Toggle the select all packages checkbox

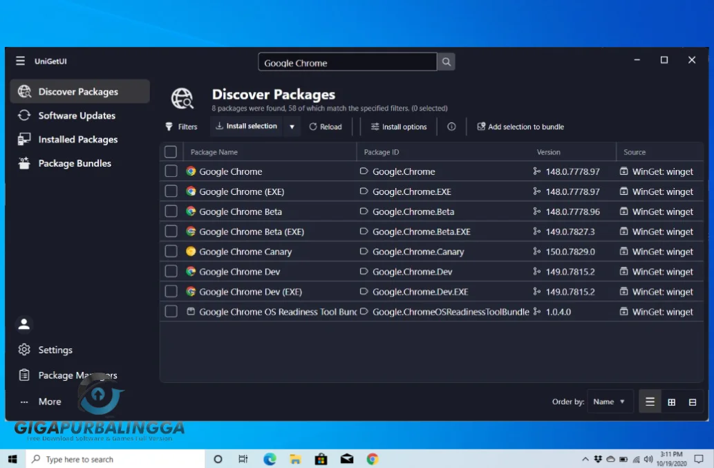pyautogui.click(x=171, y=151)
